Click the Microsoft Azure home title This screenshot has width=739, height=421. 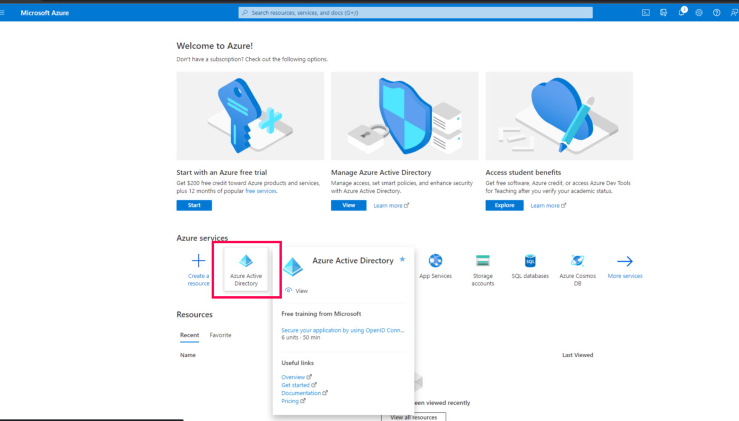point(45,13)
